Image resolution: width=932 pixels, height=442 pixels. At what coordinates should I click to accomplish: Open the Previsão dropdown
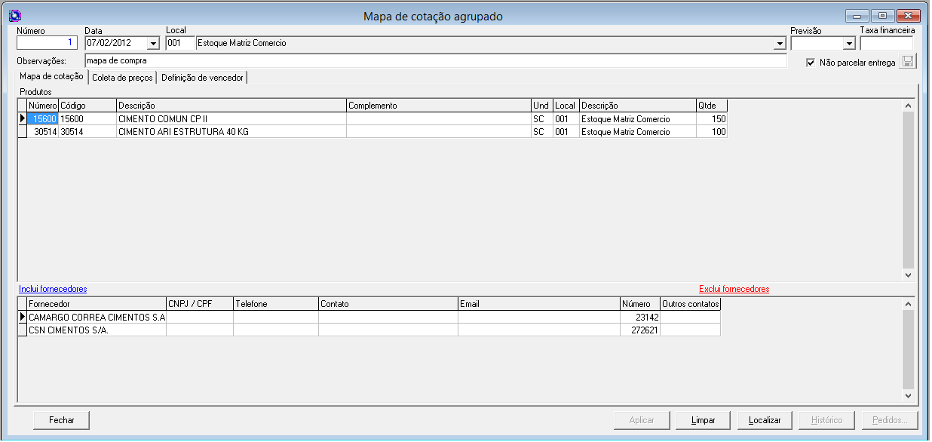click(849, 44)
